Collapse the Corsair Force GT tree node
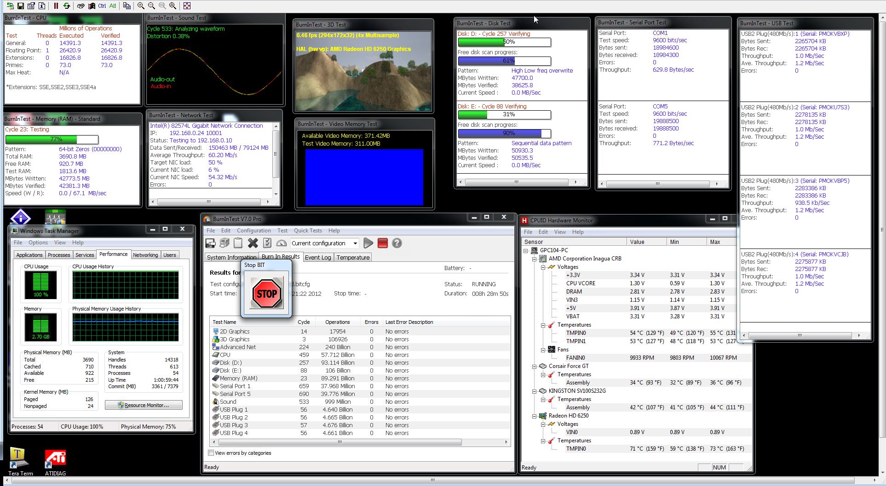The image size is (886, 486). [535, 366]
